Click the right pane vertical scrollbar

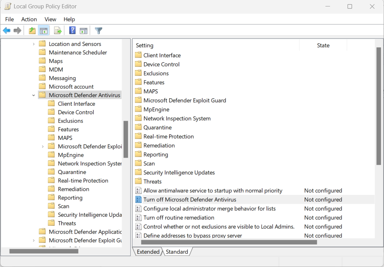378,106
